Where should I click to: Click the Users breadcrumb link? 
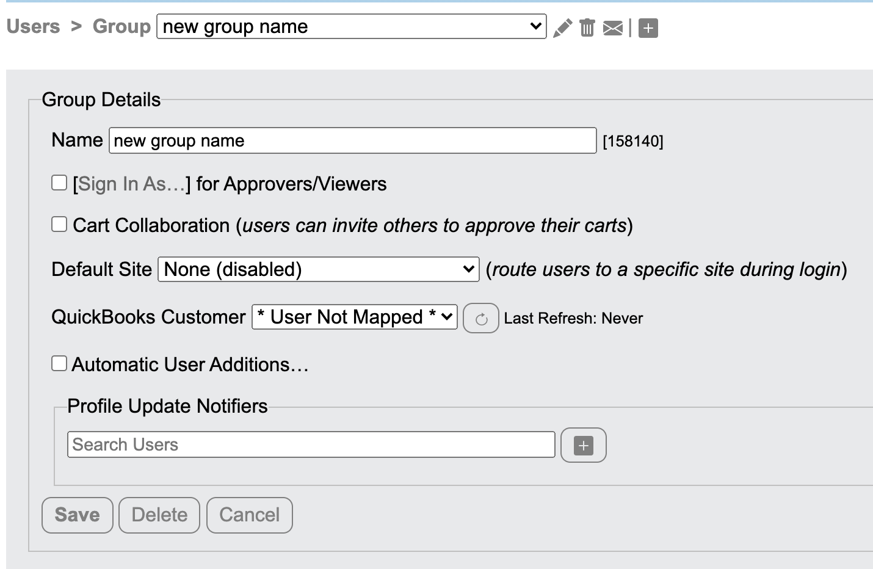[x=33, y=26]
